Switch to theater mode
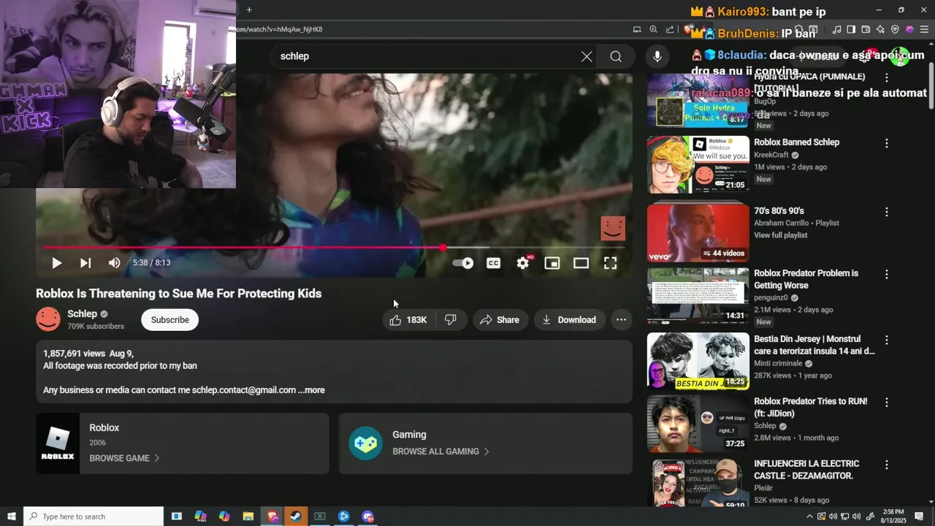This screenshot has width=935, height=526. [x=581, y=263]
